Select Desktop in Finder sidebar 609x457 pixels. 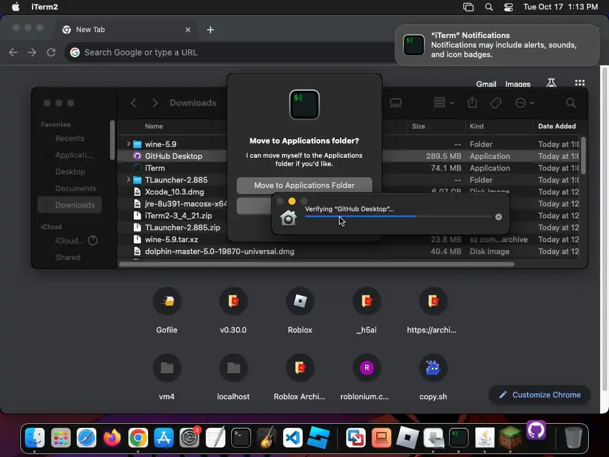click(70, 171)
